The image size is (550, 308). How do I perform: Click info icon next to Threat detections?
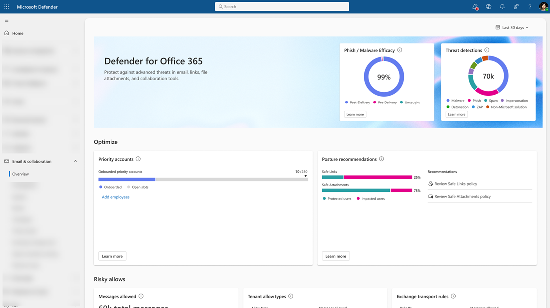(x=487, y=50)
